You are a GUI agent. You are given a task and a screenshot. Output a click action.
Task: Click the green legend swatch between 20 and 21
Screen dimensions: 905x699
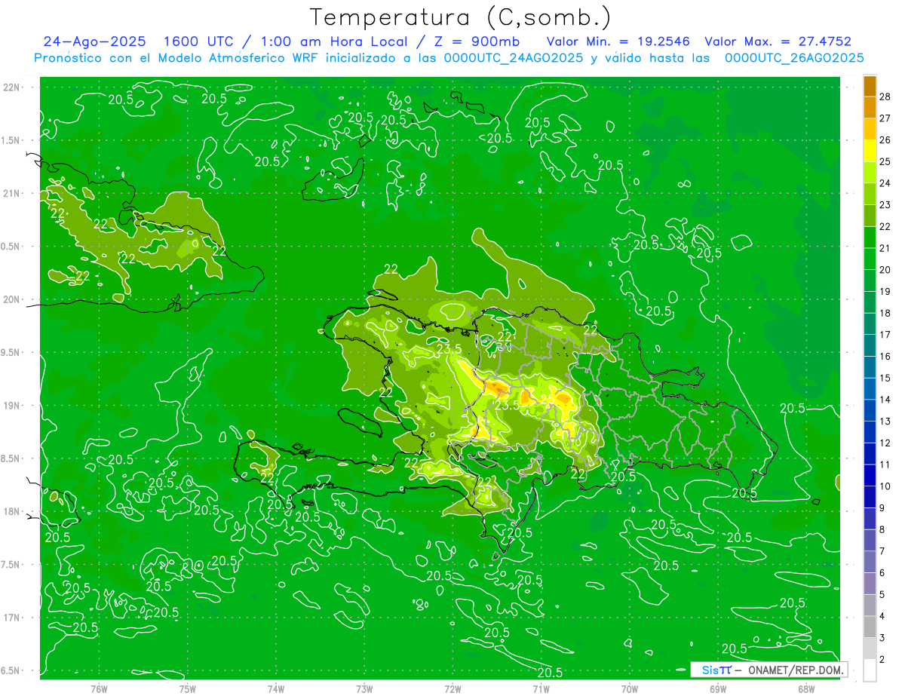[870, 259]
